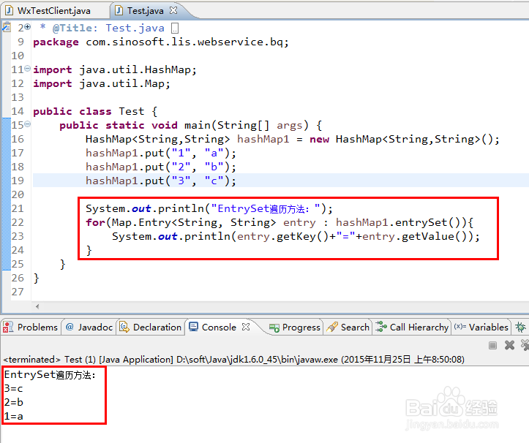Click 'import java.util.HashMap;' line

coord(115,69)
